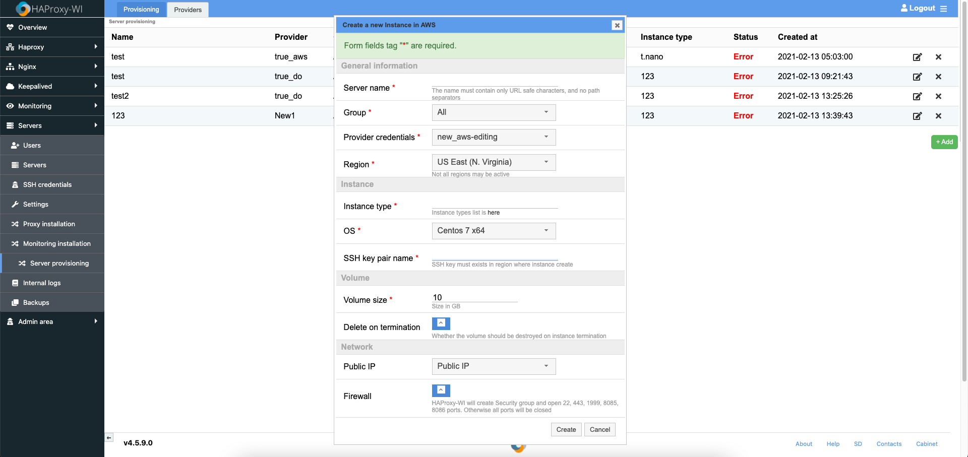Click the Servers submenu server icon
Viewport: 968px width, 457px height.
point(15,165)
